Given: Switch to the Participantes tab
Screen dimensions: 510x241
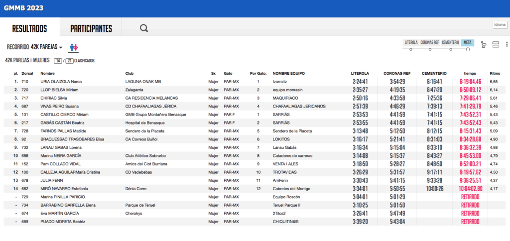Looking at the screenshot, I should [91, 28].
